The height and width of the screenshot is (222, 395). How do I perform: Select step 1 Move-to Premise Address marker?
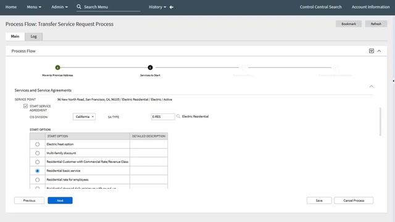click(x=57, y=67)
